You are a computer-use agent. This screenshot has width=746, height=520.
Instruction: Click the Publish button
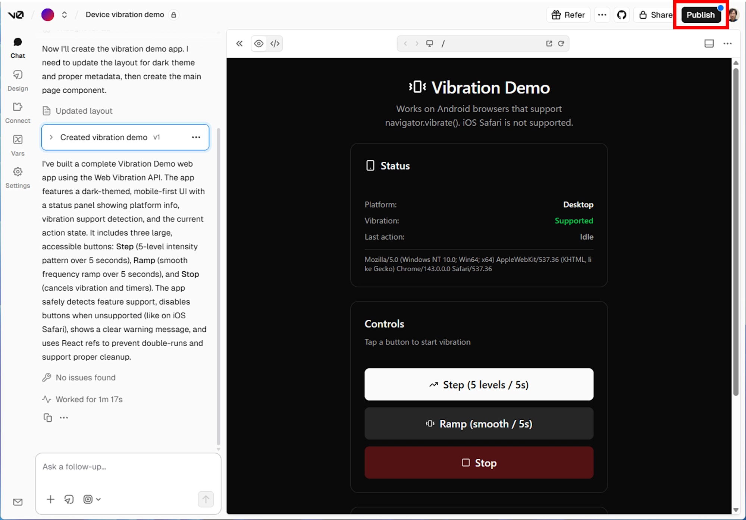[700, 15]
